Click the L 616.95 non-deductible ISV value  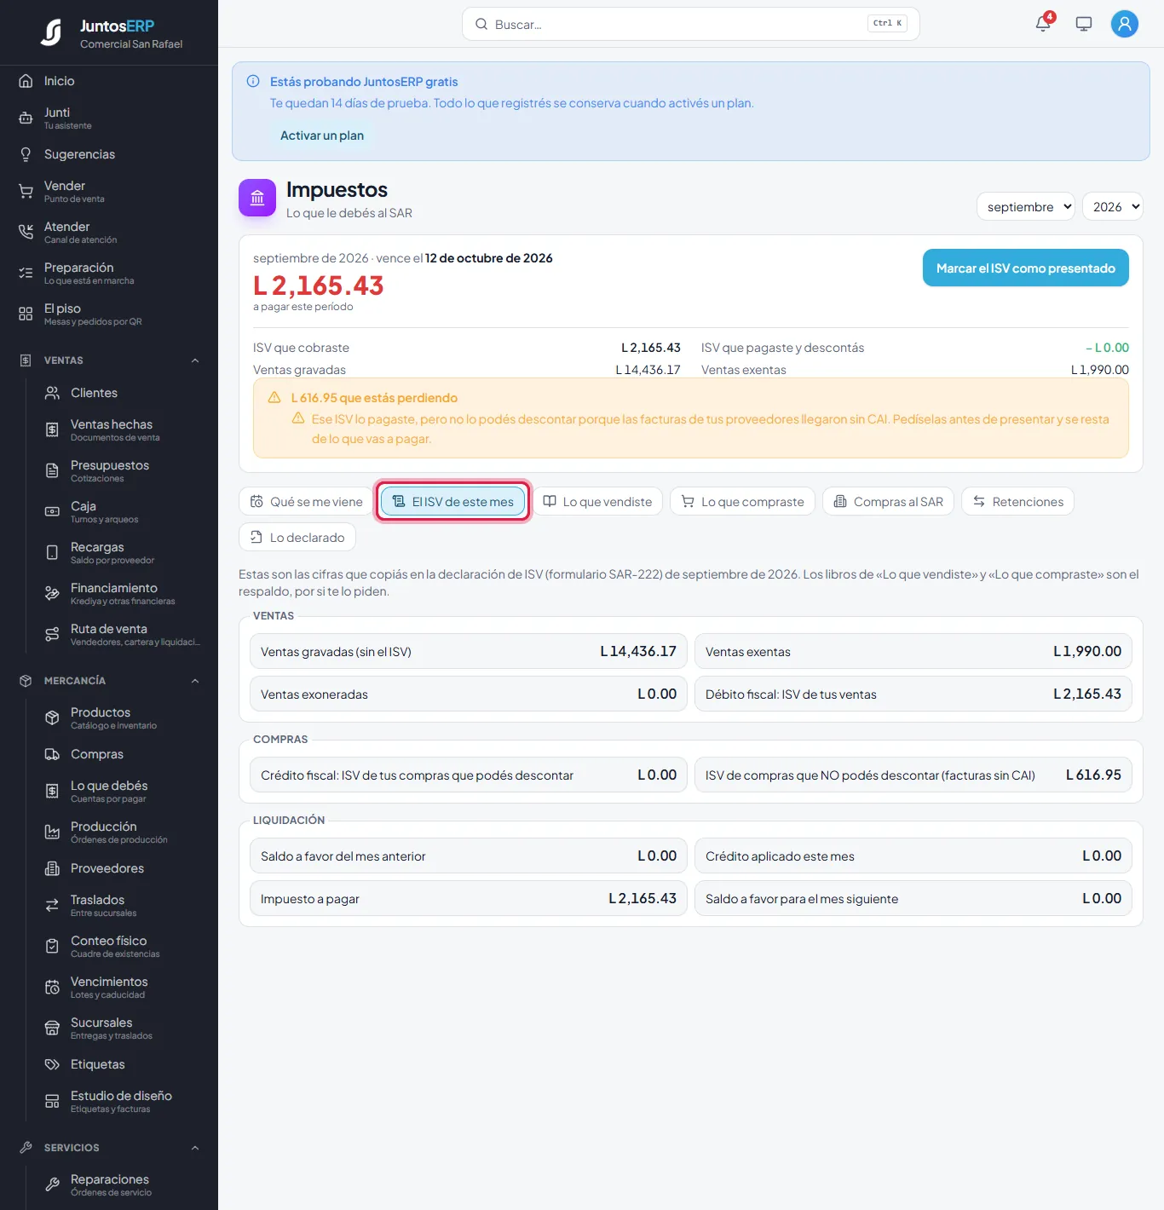pos(1093,775)
